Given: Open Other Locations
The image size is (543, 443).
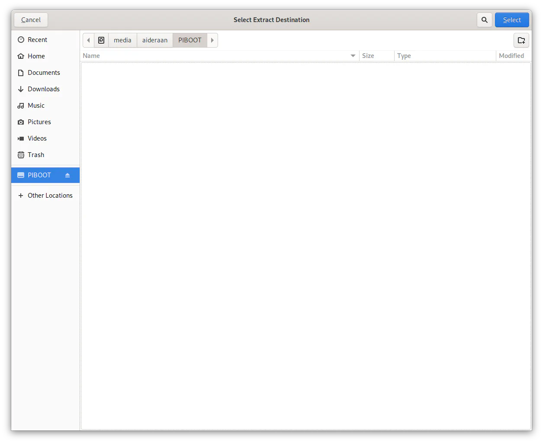Looking at the screenshot, I should pos(45,196).
